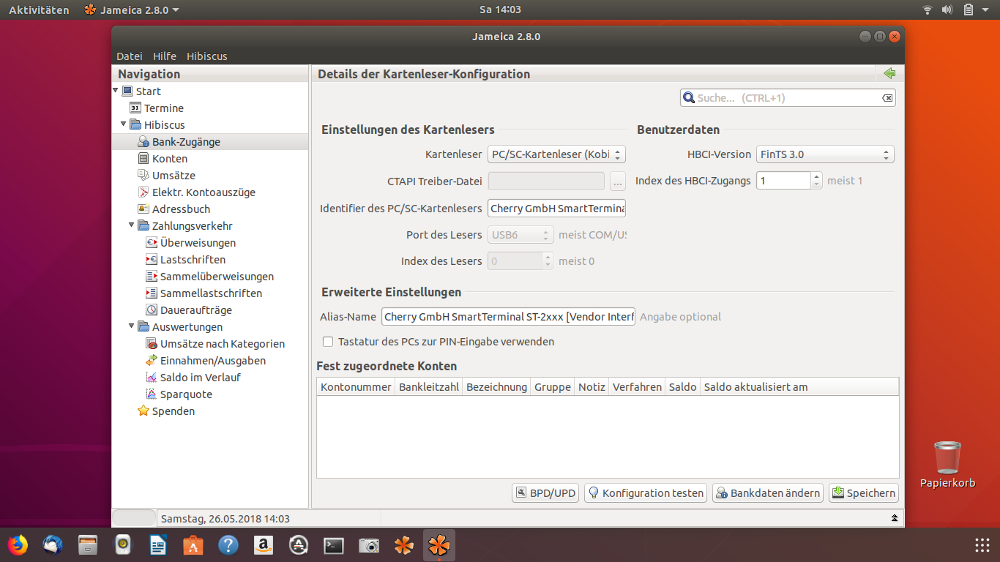Image resolution: width=1000 pixels, height=562 pixels.
Task: Open the Kartenleser dropdown
Action: coord(556,154)
